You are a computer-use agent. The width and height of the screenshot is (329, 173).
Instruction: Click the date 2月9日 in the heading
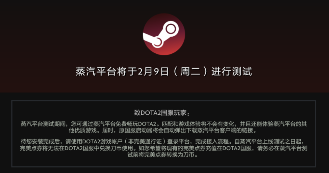(153, 72)
